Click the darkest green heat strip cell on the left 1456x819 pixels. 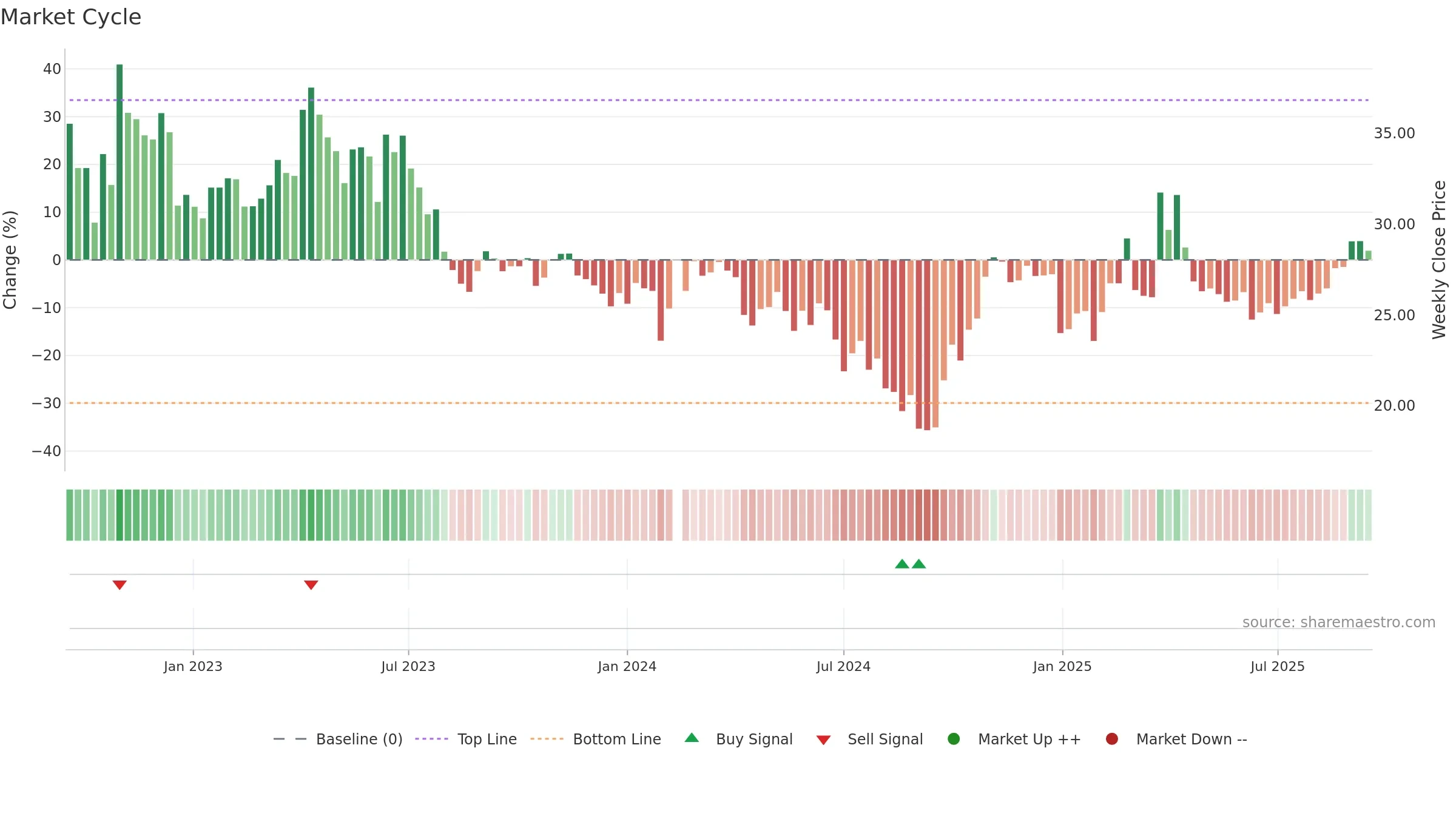tap(120, 515)
